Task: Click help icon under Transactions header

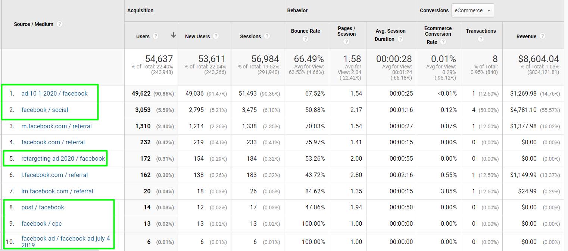Action: pos(481,39)
